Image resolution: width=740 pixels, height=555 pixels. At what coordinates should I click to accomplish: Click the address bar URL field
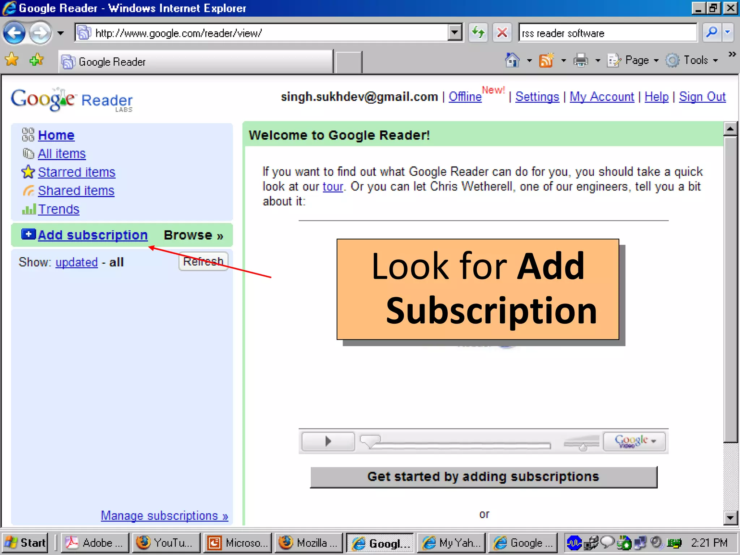click(x=262, y=33)
